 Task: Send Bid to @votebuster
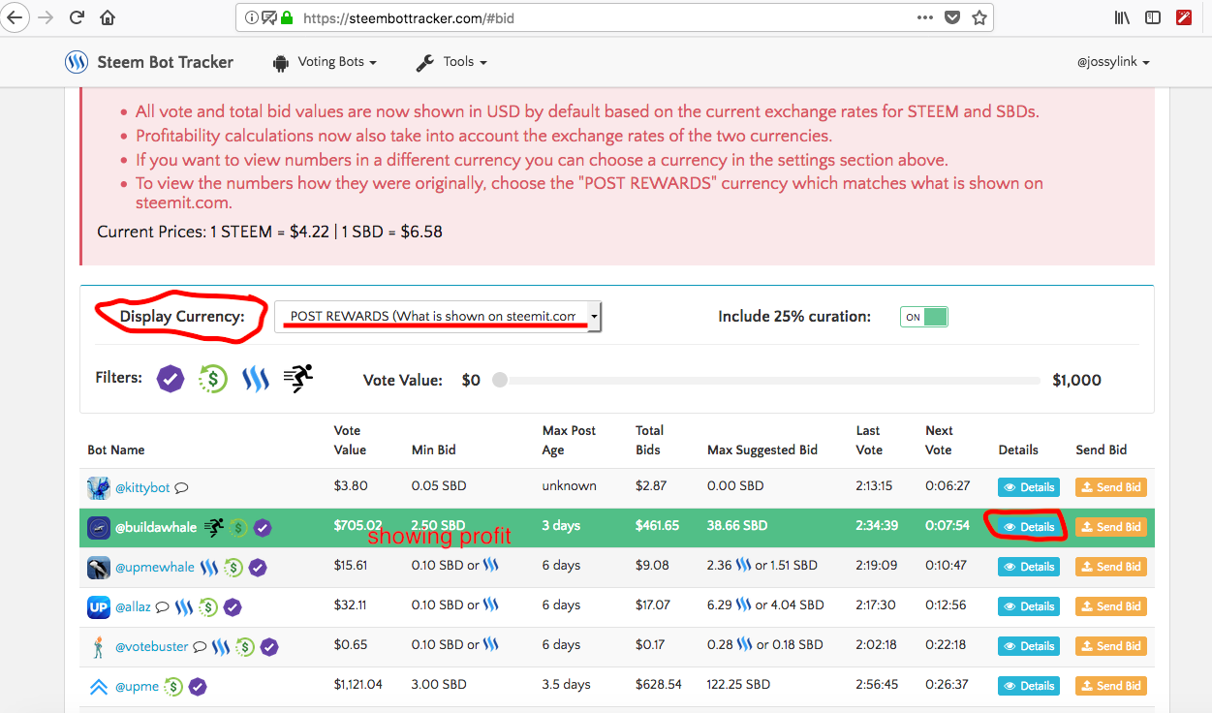[1111, 646]
